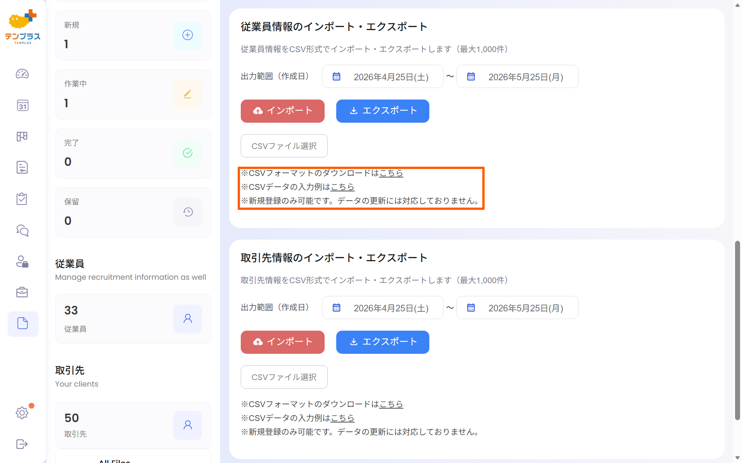Open the briefcase sidebar icon

[x=22, y=292]
